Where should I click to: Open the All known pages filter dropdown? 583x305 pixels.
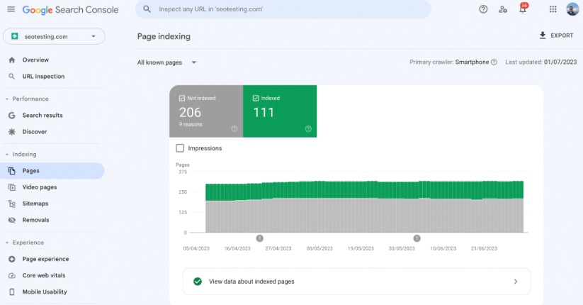[x=166, y=62]
